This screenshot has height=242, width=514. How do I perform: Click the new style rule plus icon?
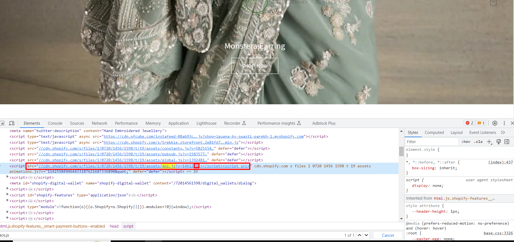[489, 142]
